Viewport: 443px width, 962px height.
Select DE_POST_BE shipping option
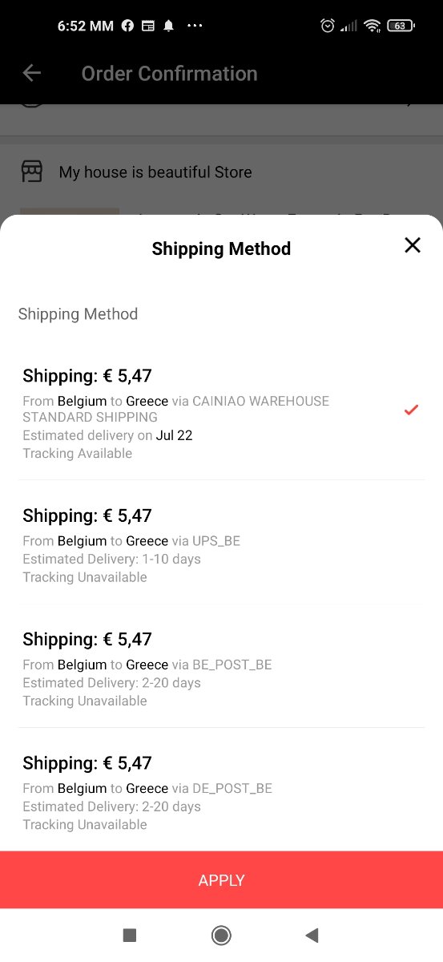click(221, 790)
